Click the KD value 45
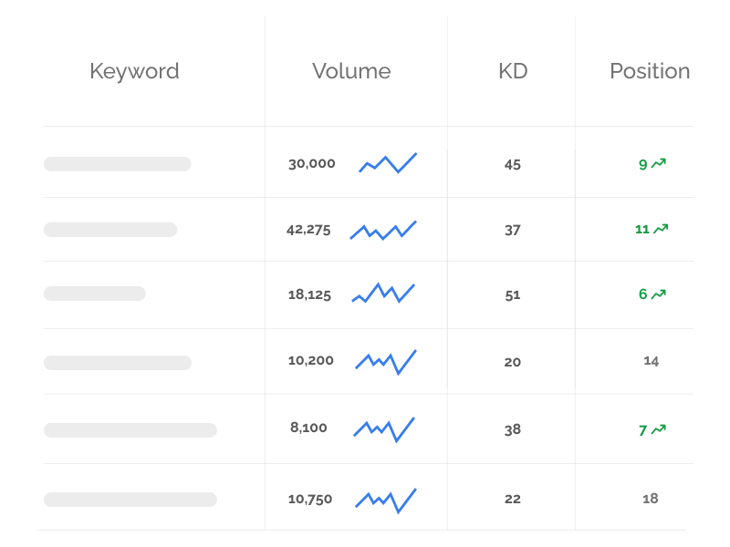The width and height of the screenshot is (730, 547). click(513, 165)
